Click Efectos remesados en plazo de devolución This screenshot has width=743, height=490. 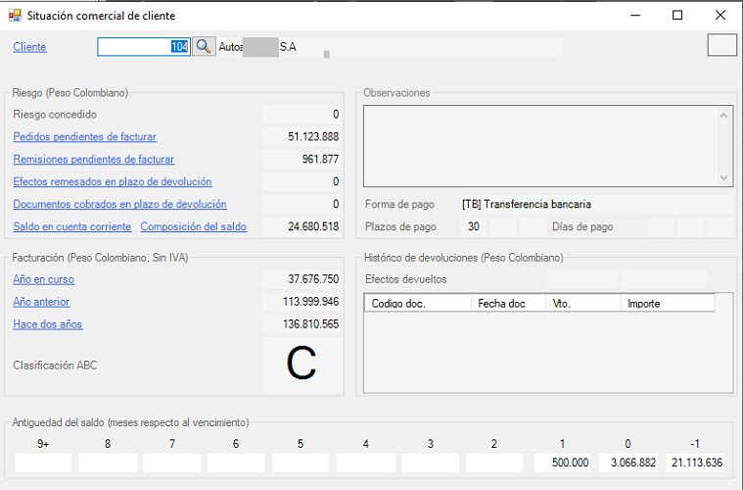pos(112,181)
